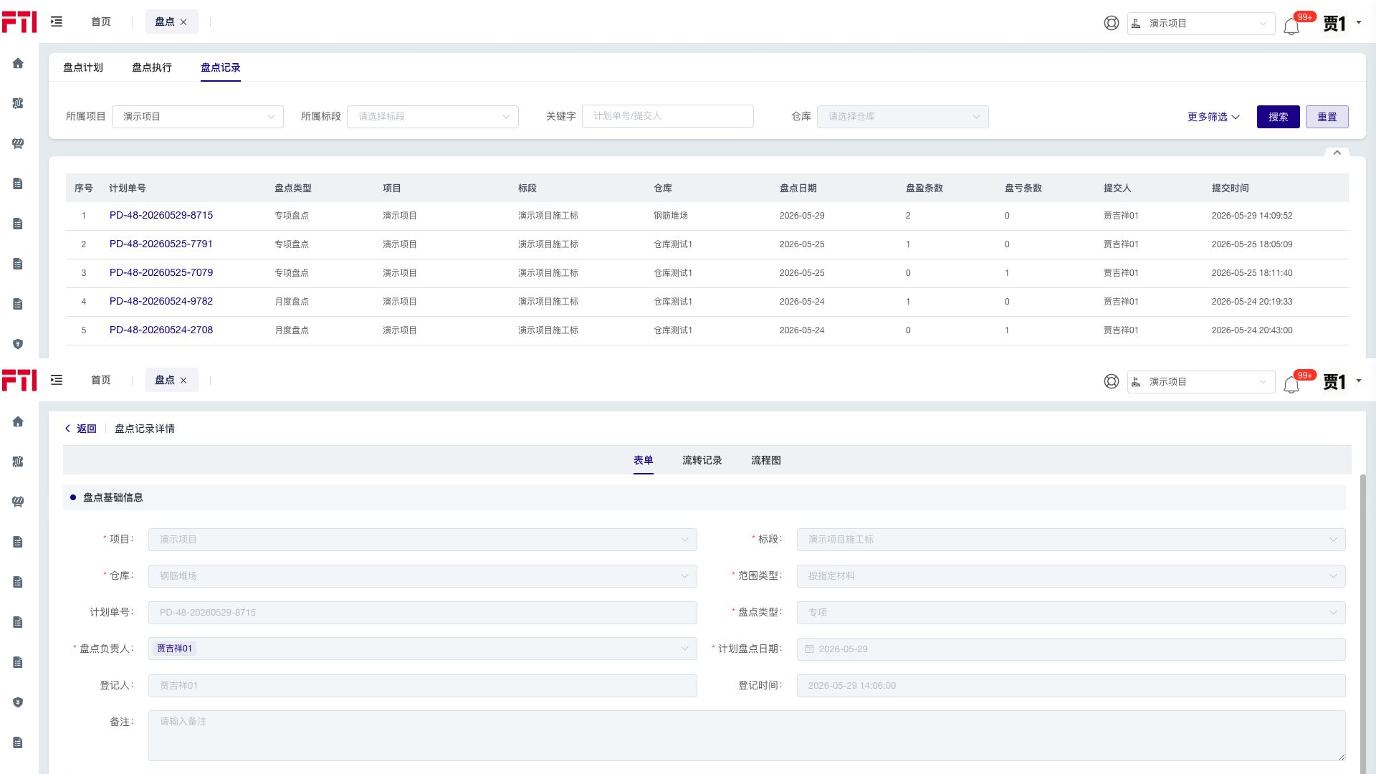Click the home icon in the 盘点记录详情 view sidebar
This screenshot has width=1376, height=774.
(18, 421)
